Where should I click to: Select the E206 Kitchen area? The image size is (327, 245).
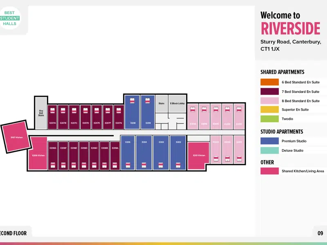pyautogui.click(x=38, y=153)
